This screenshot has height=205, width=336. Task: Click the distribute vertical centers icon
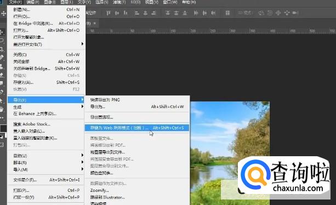pos(176,13)
